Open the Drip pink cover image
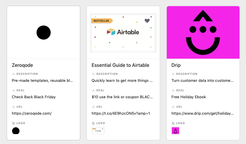Image resolution: width=246 pixels, height=144 pixels. (203, 33)
